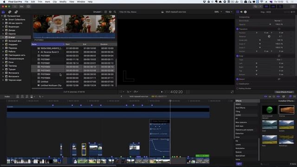Expand the Европа event disclosure triangle

[x=3, y=34]
